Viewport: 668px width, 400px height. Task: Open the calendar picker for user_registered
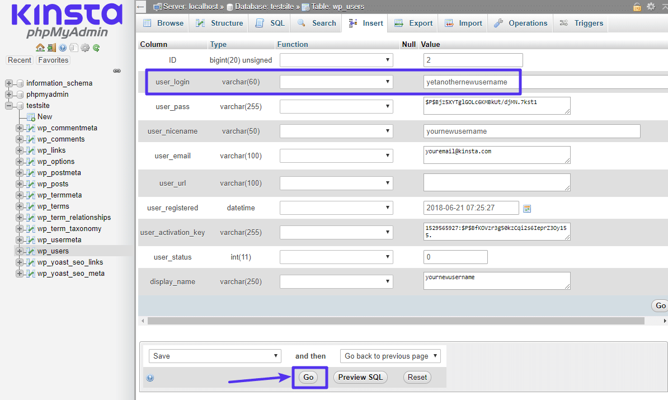click(x=526, y=207)
